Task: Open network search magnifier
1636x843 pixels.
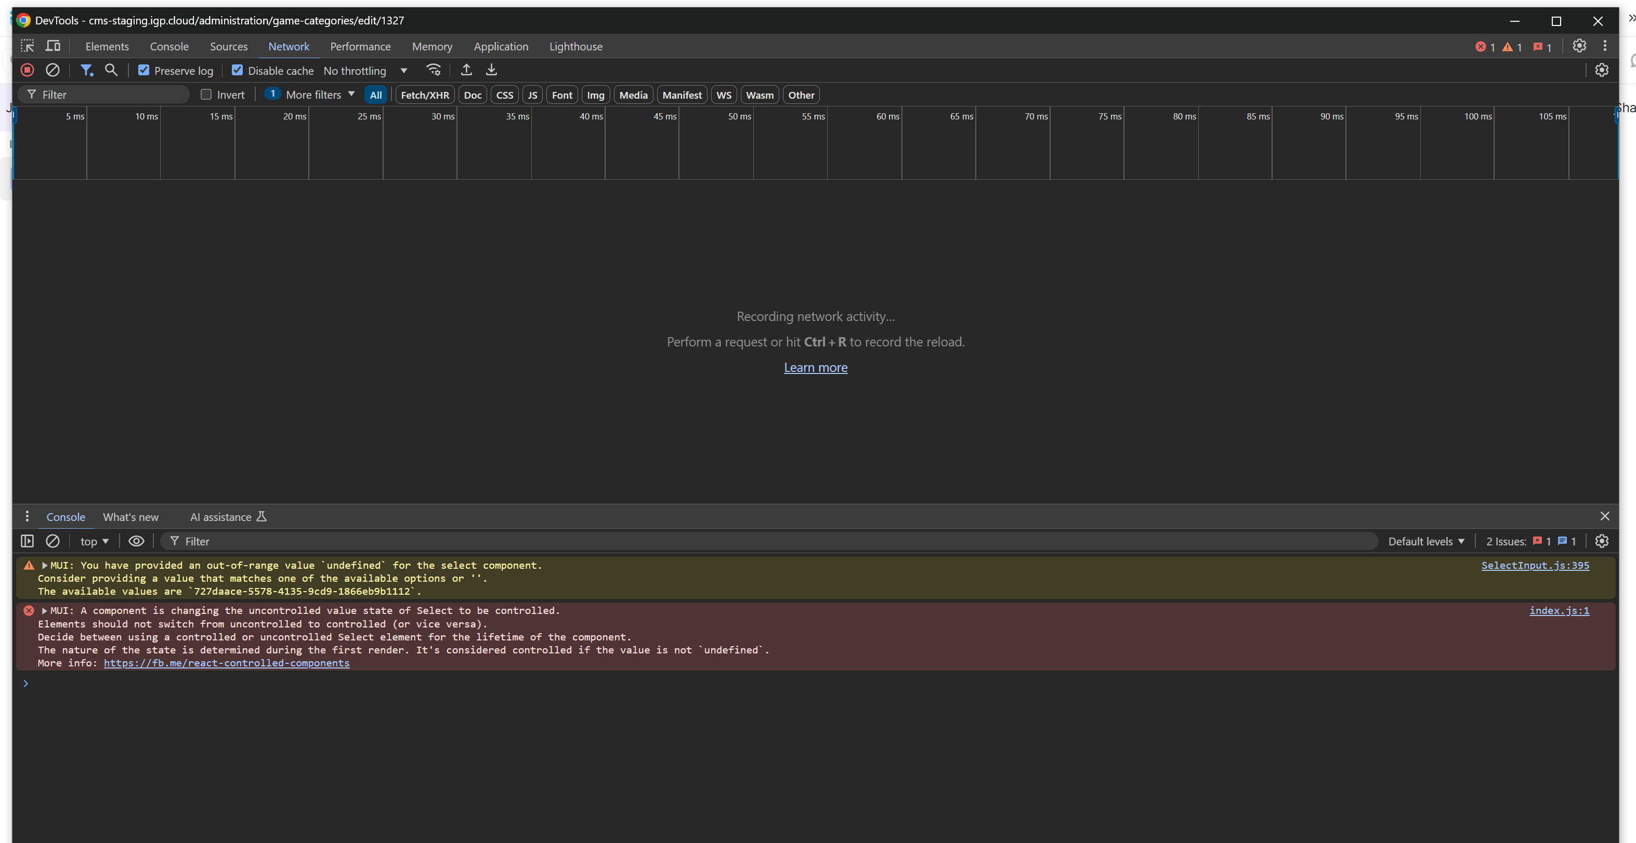Action: point(111,70)
